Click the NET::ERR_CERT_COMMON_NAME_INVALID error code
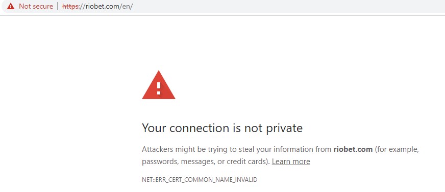This screenshot has width=445, height=192. point(200,180)
